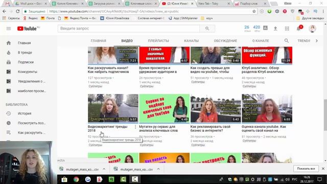Switch to Подбор слов browser tab
Viewport: 327px width, 184px height.
tap(250, 4)
